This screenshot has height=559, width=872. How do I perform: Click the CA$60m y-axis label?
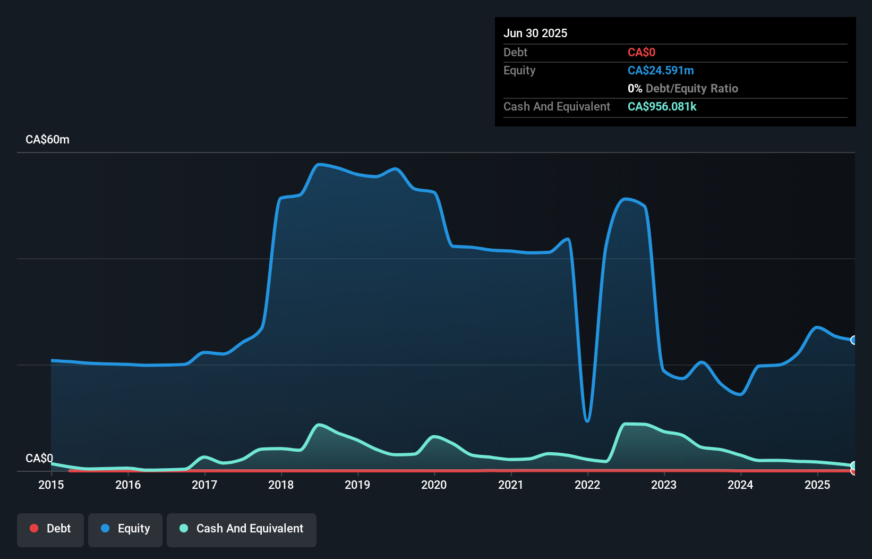click(47, 140)
